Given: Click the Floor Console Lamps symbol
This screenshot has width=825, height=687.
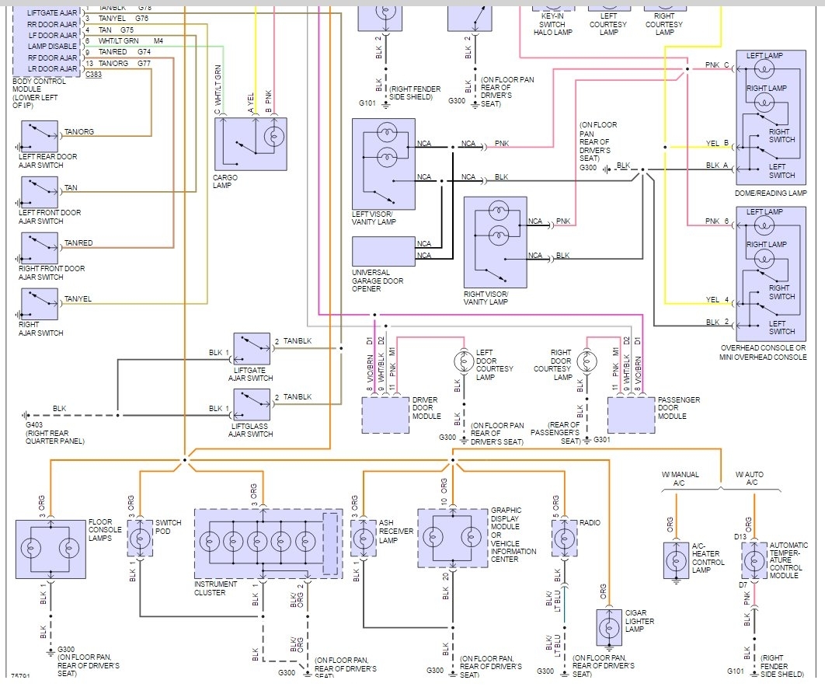Looking at the screenshot, I should (50, 549).
